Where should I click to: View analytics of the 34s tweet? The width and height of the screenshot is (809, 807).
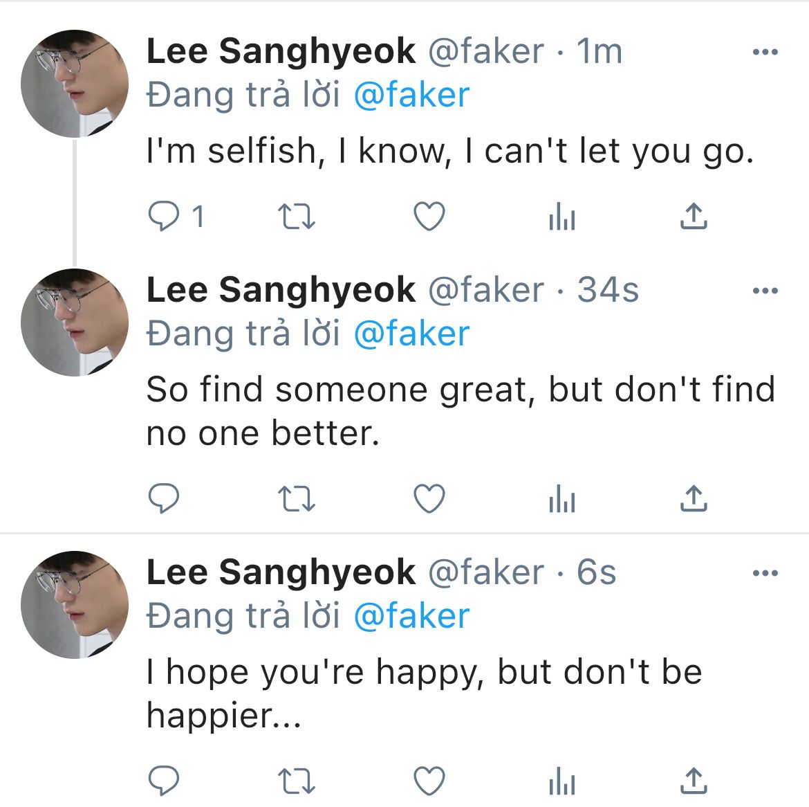coord(562,498)
